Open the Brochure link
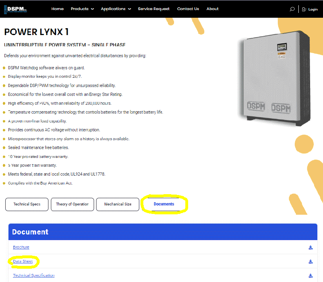The height and width of the screenshot is (282, 323). pos(21,247)
